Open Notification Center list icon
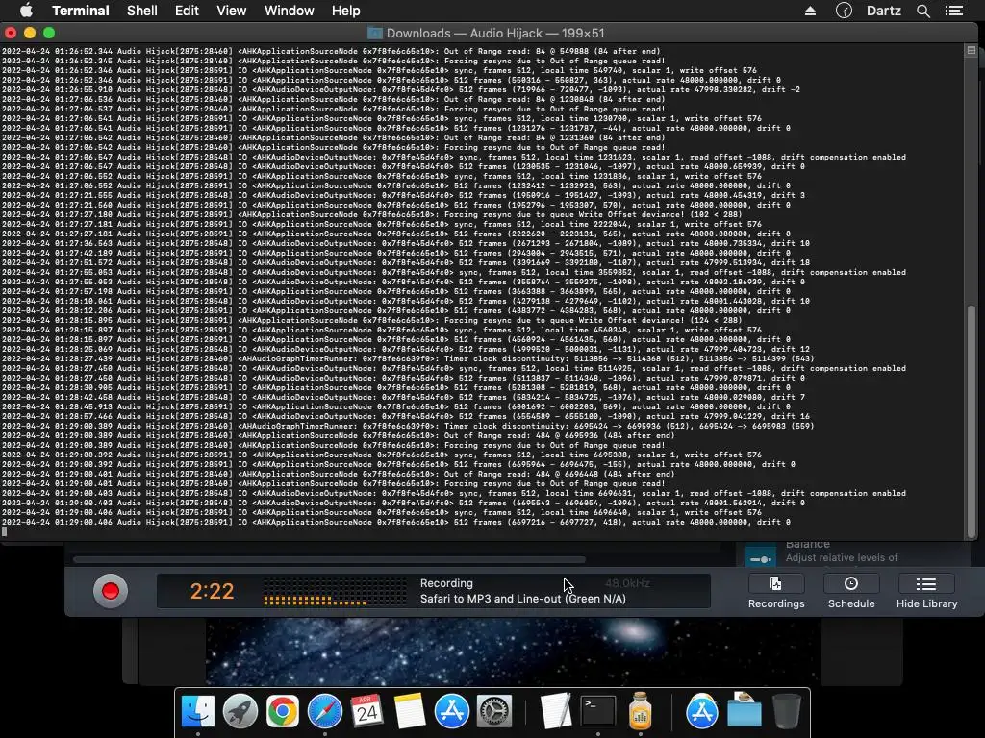Image resolution: width=985 pixels, height=738 pixels. (954, 11)
